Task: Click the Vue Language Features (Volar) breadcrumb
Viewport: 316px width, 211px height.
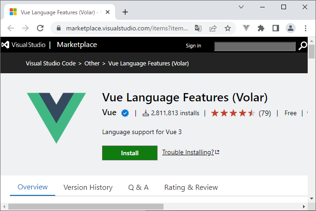Action: click(x=148, y=64)
